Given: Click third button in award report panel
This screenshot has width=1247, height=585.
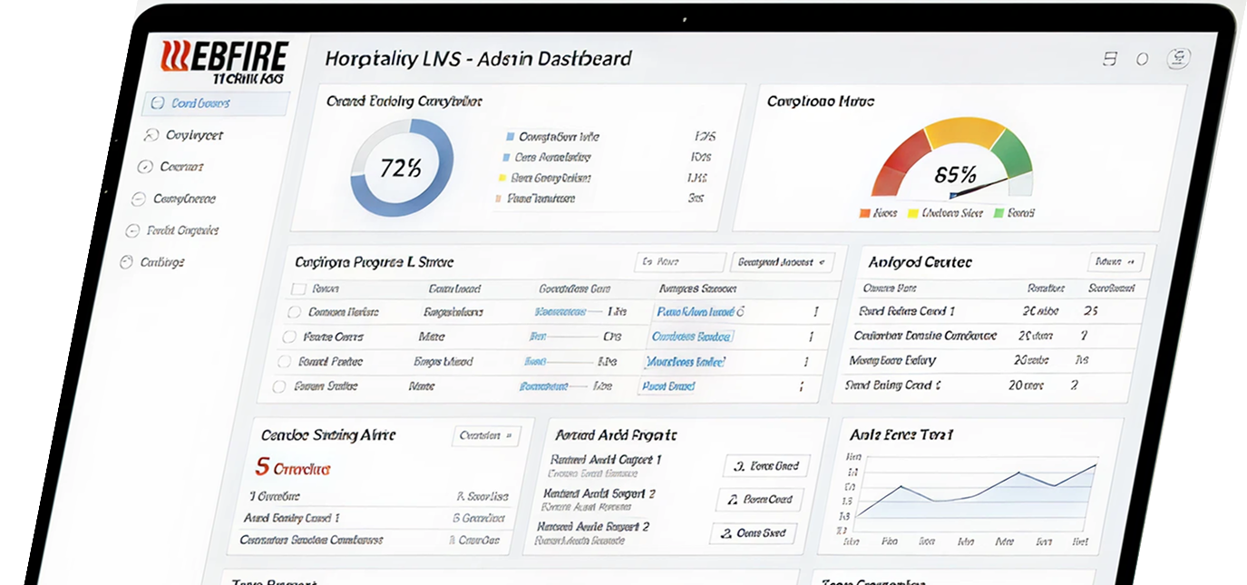Looking at the screenshot, I should pos(753,533).
